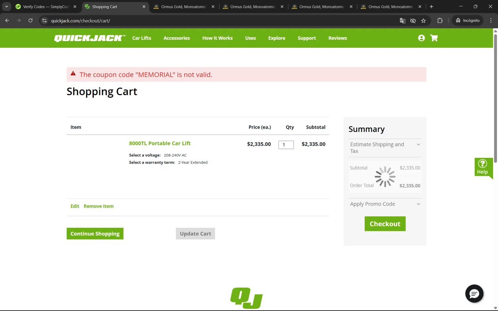Click the 208-240V AC voltage text
The height and width of the screenshot is (311, 498).
(x=175, y=155)
